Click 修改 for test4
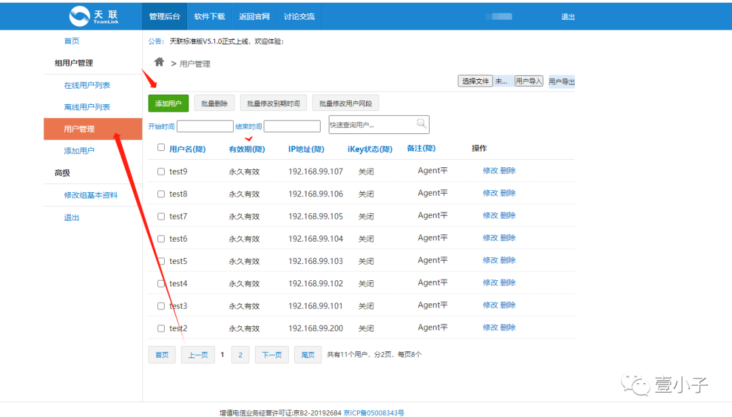 coord(490,283)
